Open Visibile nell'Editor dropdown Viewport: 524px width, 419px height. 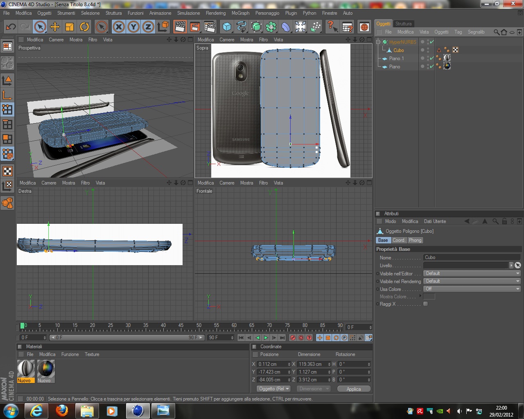pos(472,273)
